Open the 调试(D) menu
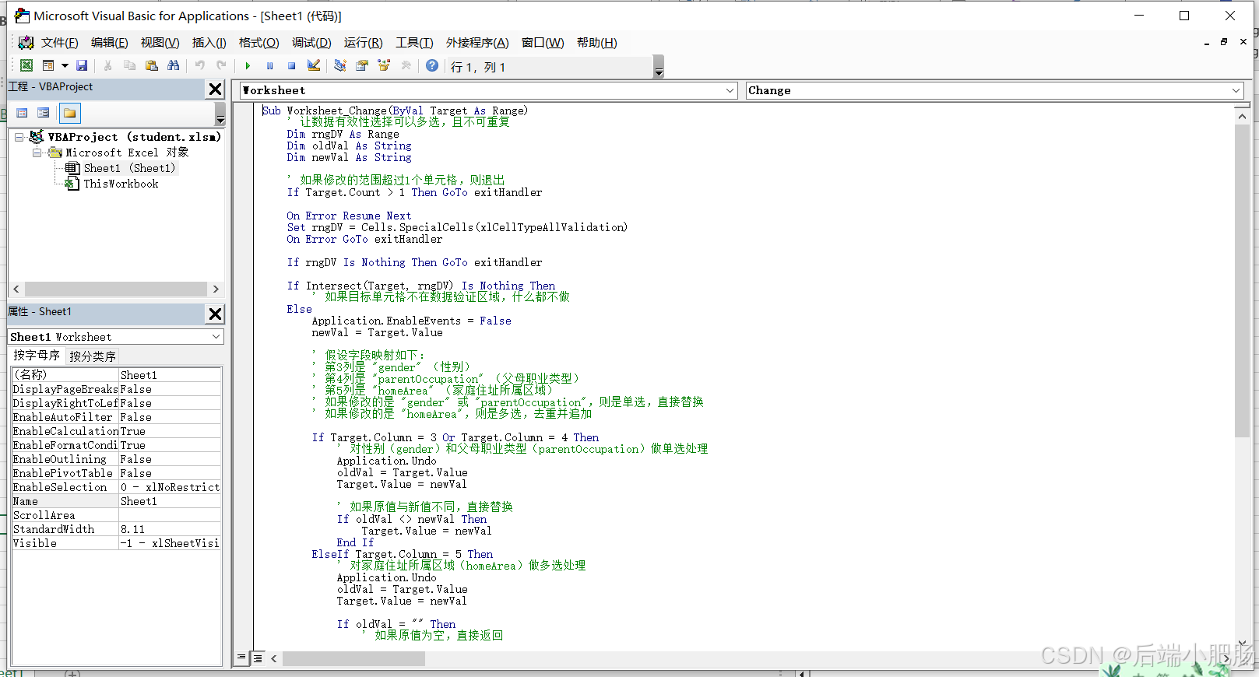 pos(311,43)
